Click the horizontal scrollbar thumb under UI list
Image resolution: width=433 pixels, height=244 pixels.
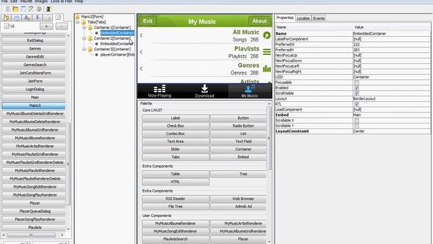pos(31,235)
